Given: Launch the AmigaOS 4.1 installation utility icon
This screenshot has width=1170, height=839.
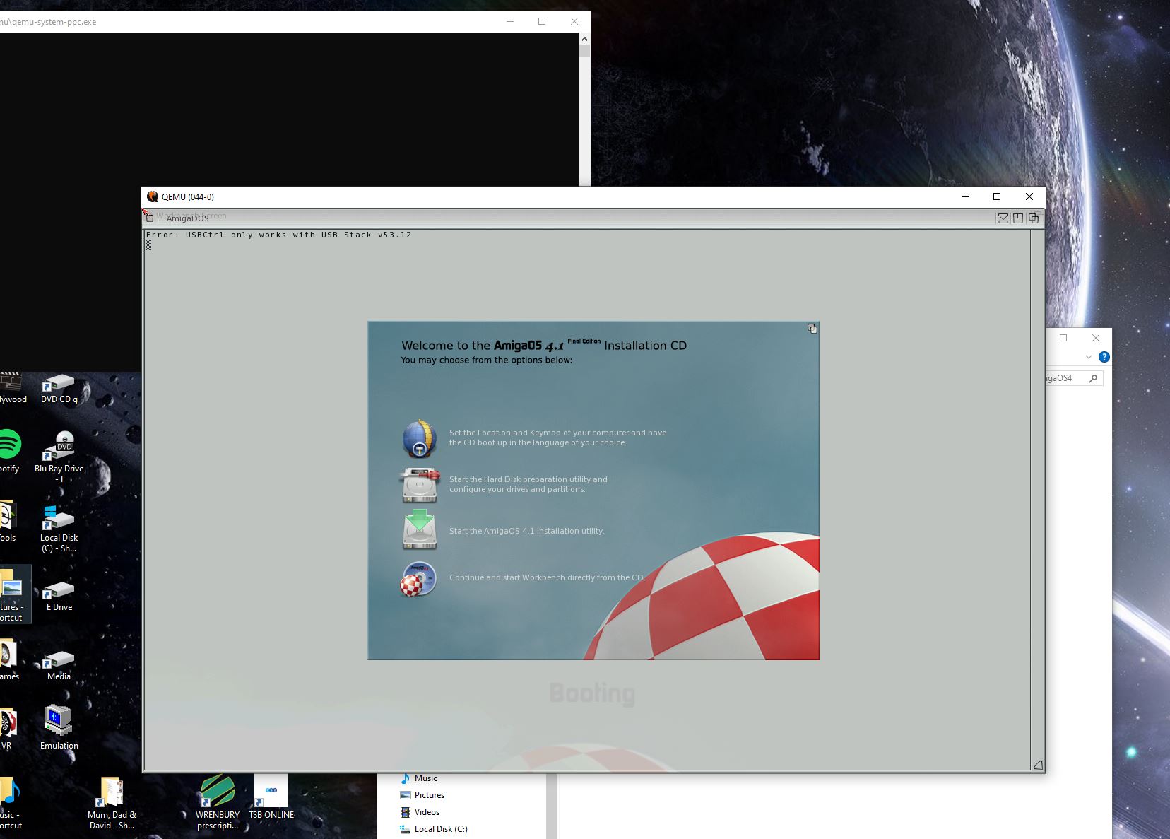Looking at the screenshot, I should (x=420, y=531).
